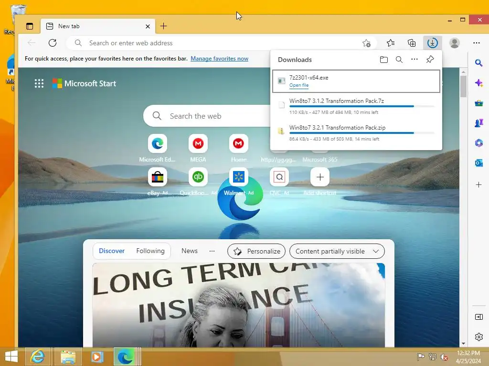This screenshot has height=366, width=489.
Task: Open more options in Downloads panel
Action: [x=415, y=59]
